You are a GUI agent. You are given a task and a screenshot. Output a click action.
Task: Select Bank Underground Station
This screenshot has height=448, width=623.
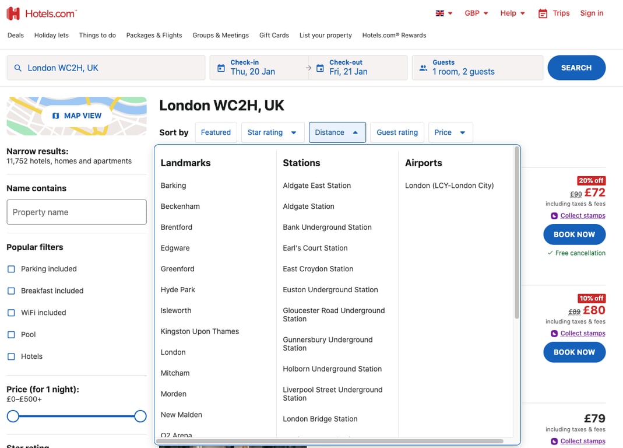point(328,227)
